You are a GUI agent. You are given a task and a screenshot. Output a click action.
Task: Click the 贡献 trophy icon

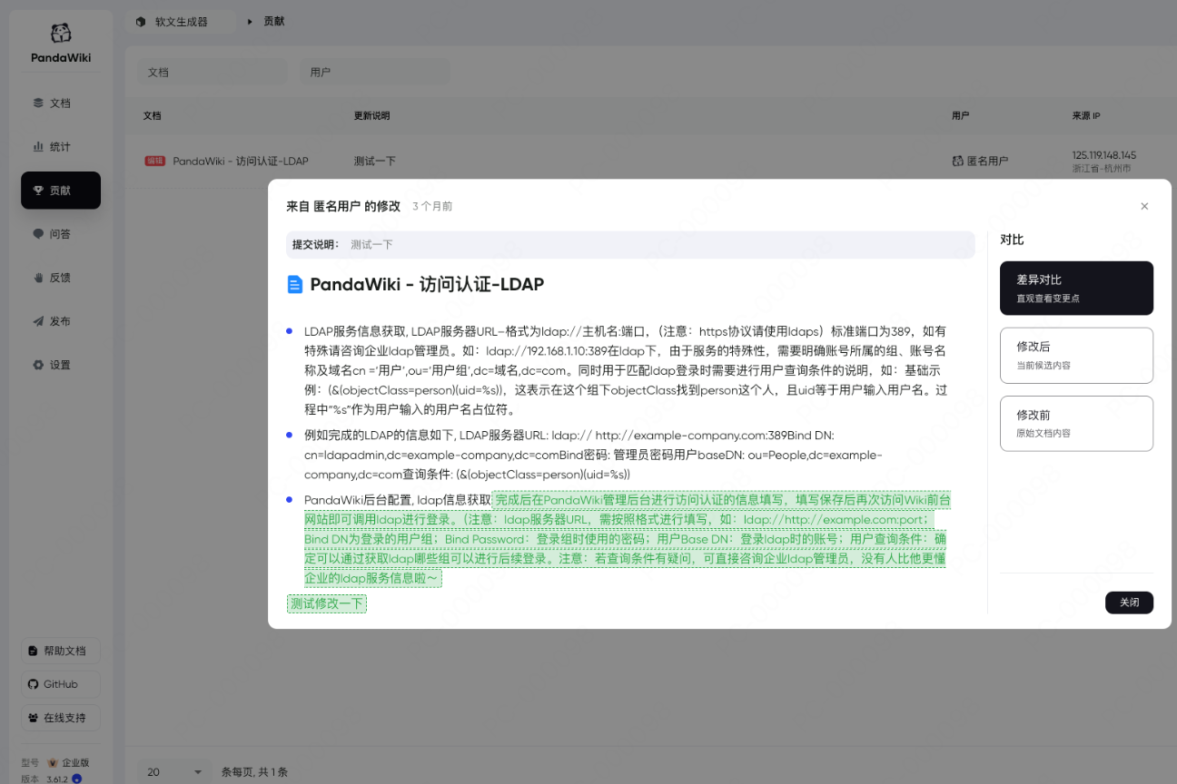[38, 191]
